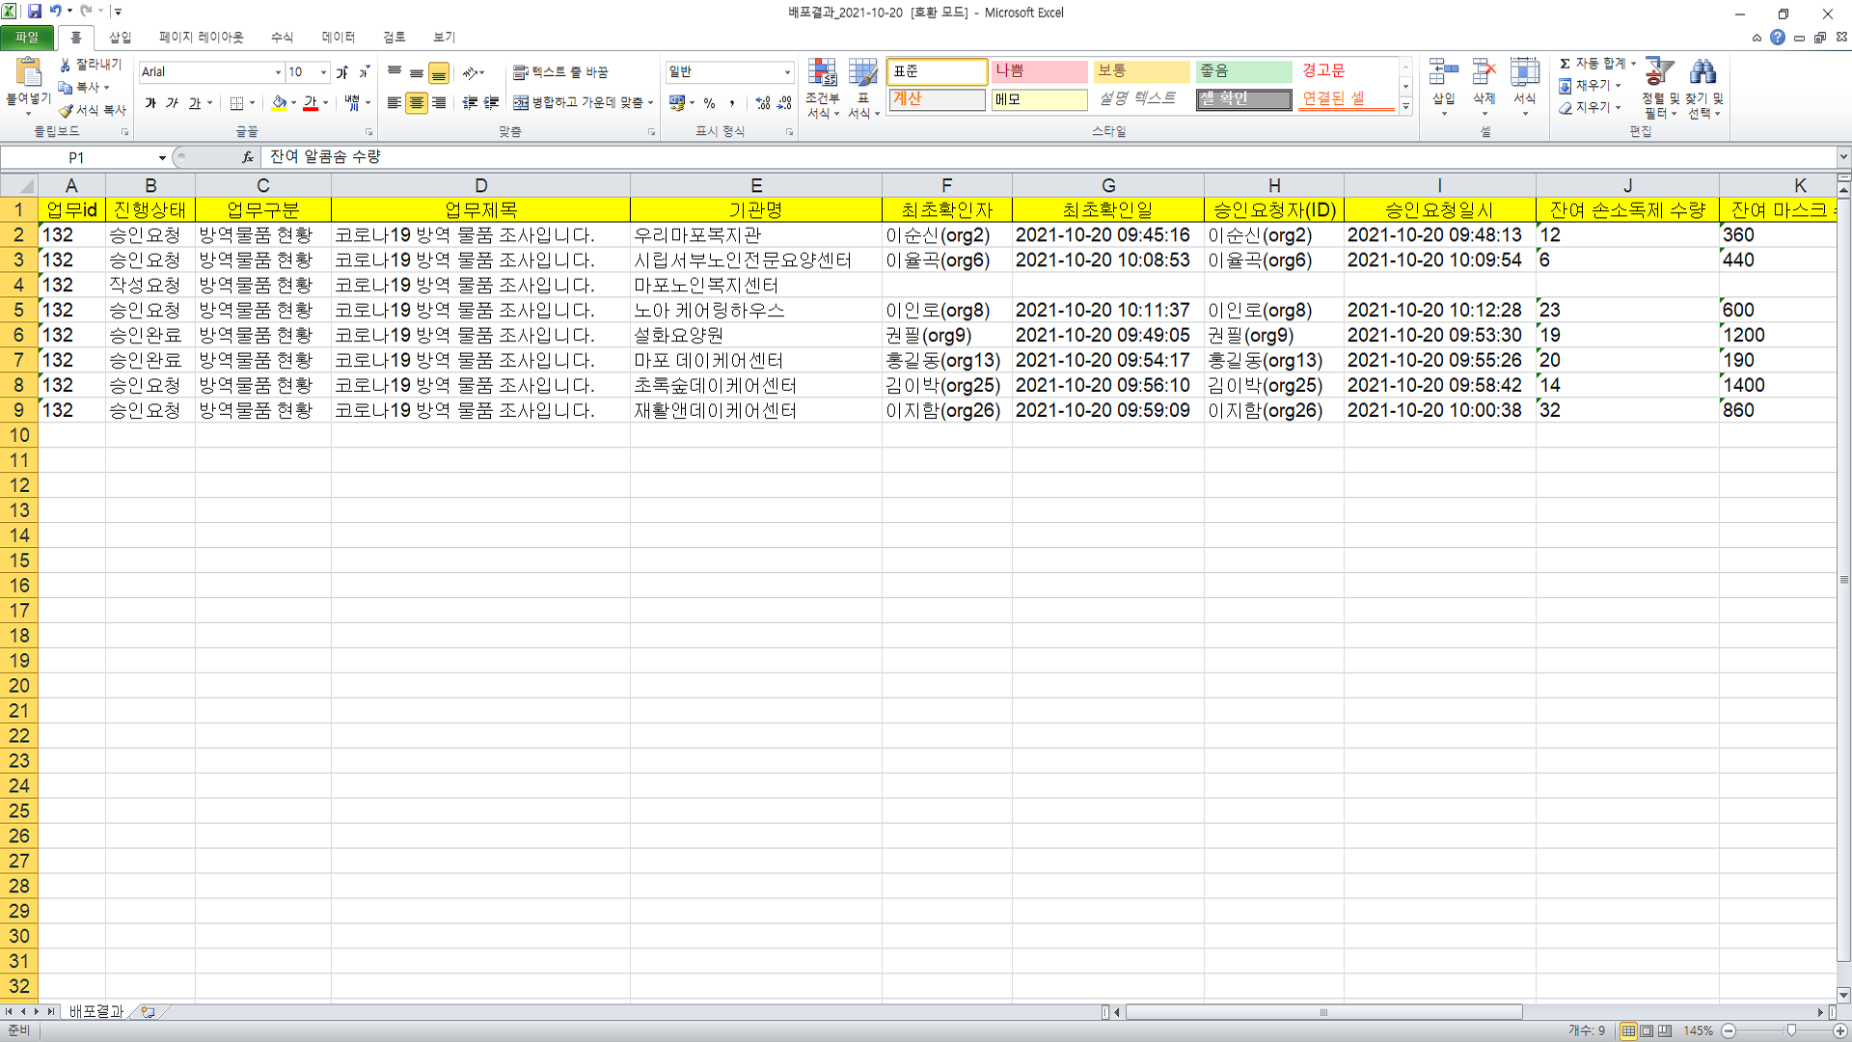Click the increase indent icon
This screenshot has width=1852, height=1042.
492,103
